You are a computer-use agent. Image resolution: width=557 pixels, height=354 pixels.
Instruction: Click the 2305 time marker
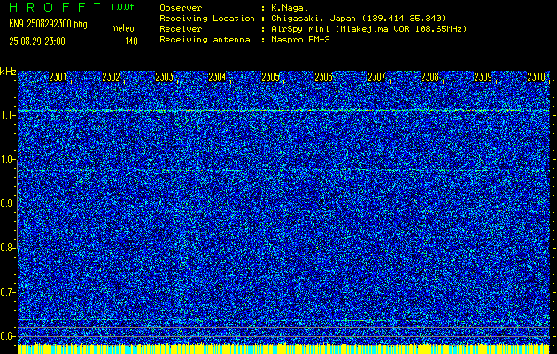click(x=270, y=77)
